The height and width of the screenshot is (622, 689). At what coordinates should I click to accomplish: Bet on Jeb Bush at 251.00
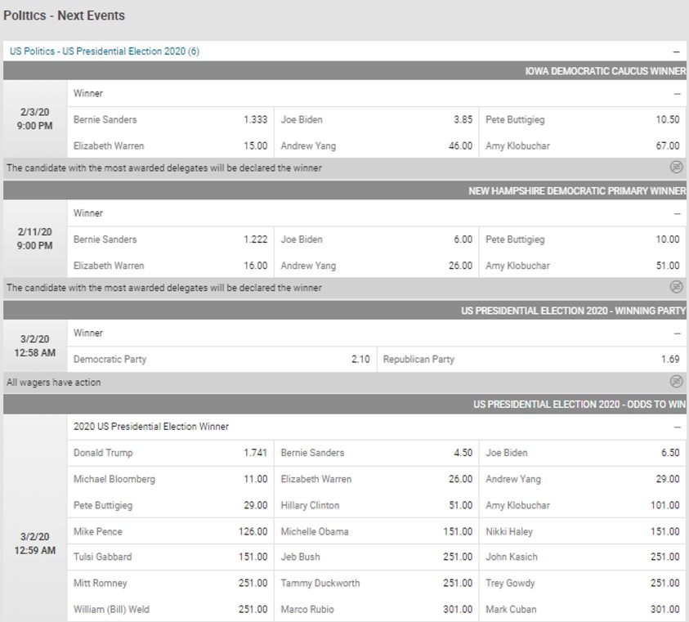click(377, 557)
